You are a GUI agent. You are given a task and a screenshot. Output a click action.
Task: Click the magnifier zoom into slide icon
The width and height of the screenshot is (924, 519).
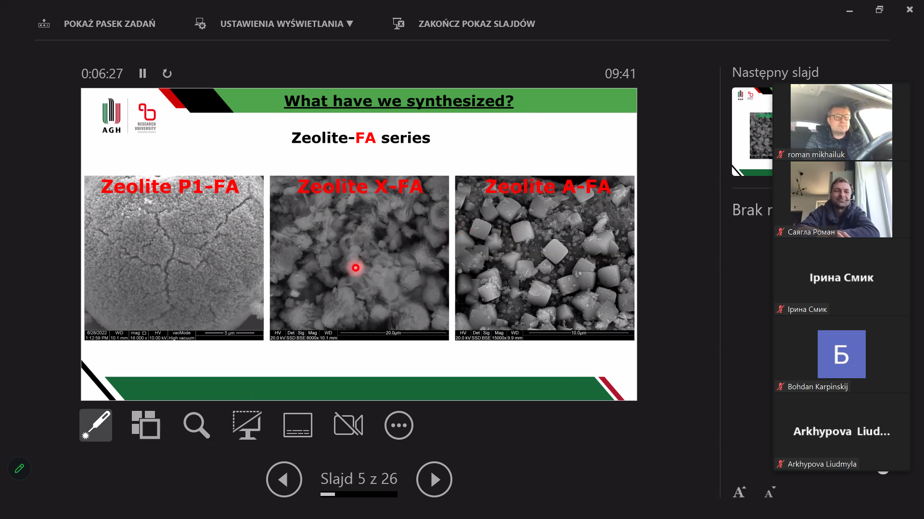point(196,425)
